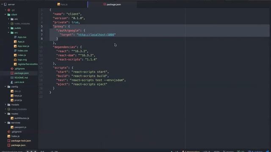
Task: Click the logo.svg file icon
Action: [15, 60]
